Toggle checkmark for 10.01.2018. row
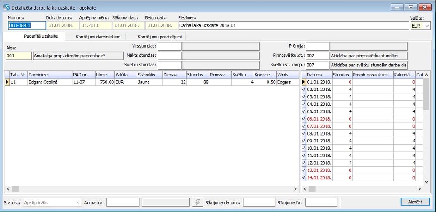This screenshot has width=436, height=212. point(304,148)
